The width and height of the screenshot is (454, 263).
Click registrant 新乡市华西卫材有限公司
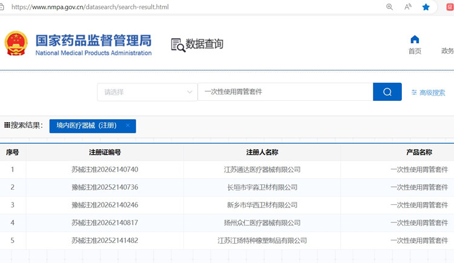point(262,205)
